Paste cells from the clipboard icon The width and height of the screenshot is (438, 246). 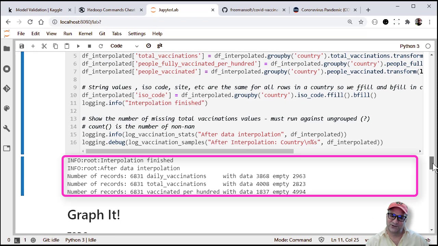click(67, 46)
